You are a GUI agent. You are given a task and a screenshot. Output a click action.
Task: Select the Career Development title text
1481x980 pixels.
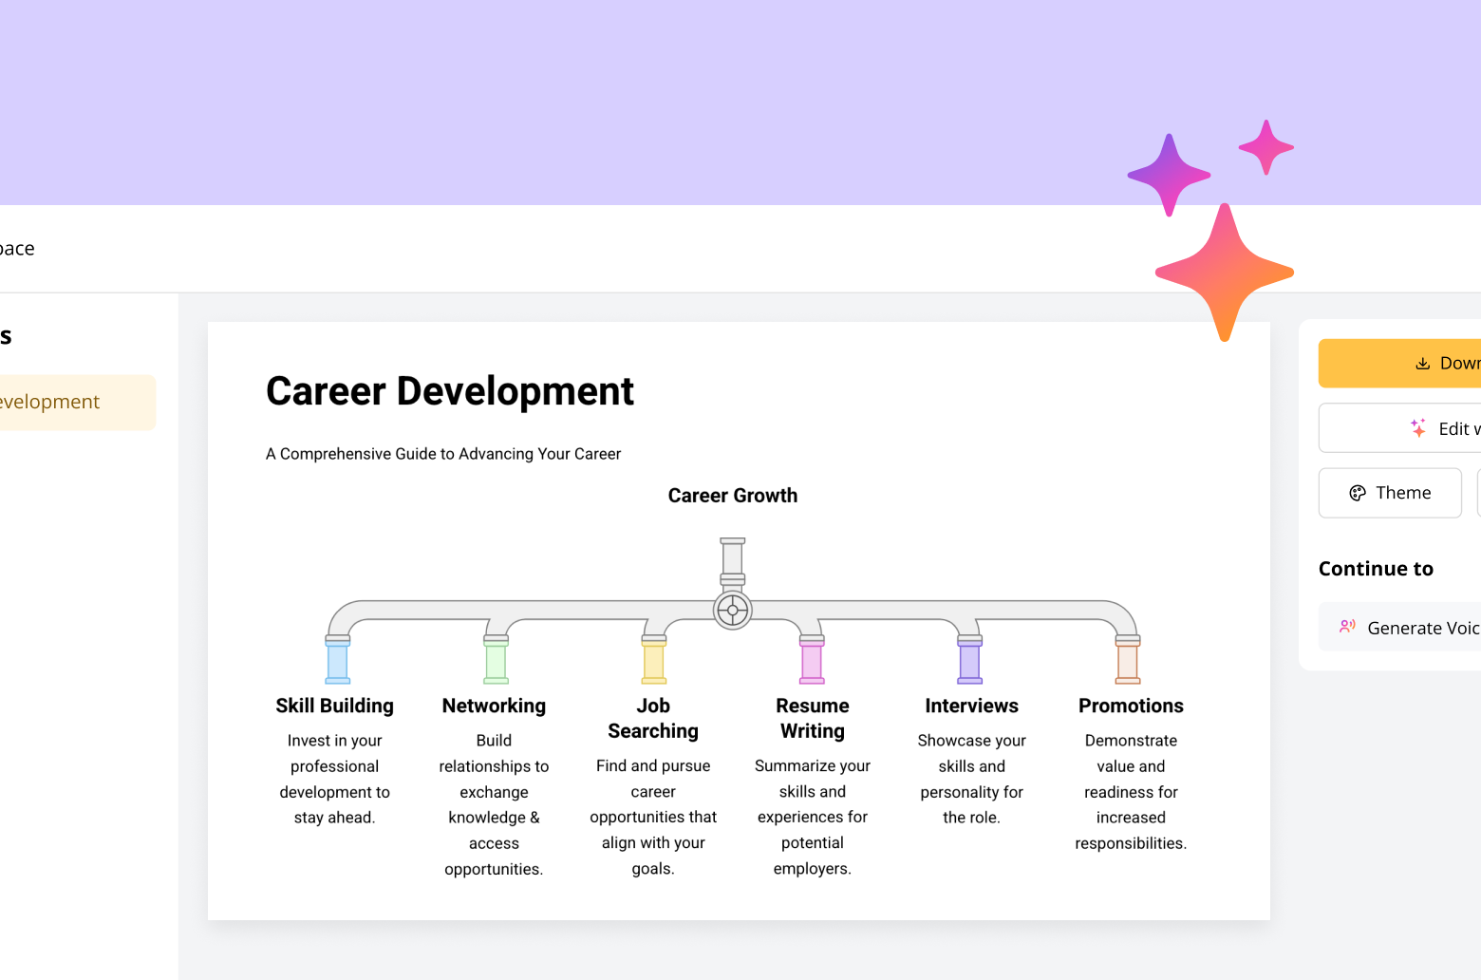click(450, 391)
